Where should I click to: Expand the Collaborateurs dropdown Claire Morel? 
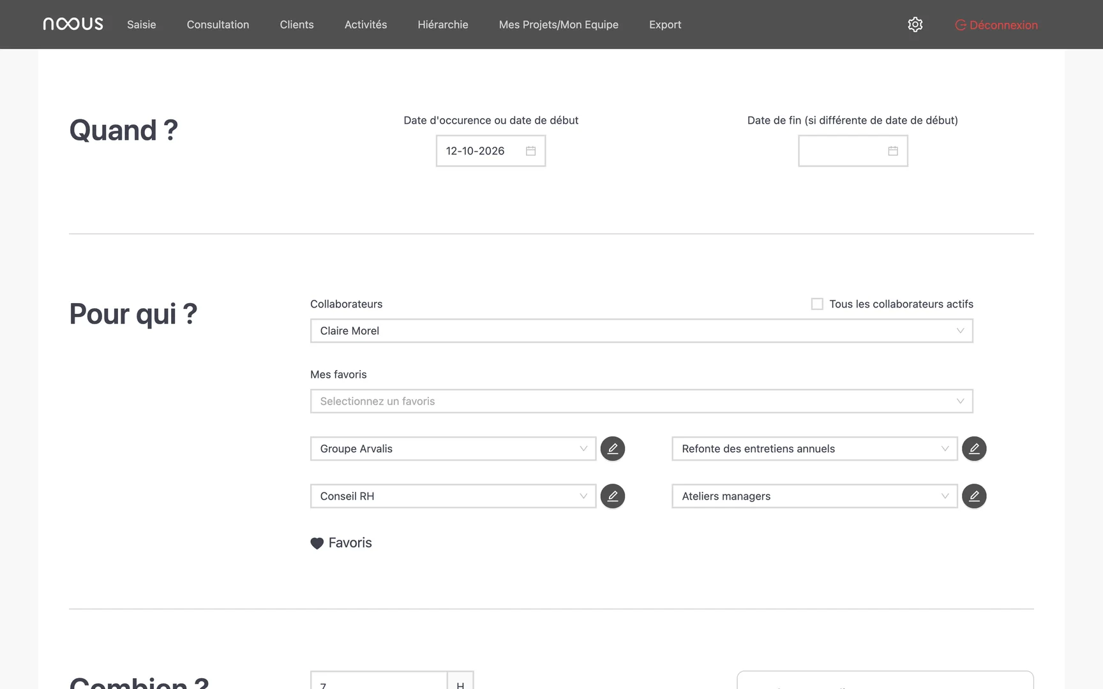[x=642, y=331]
